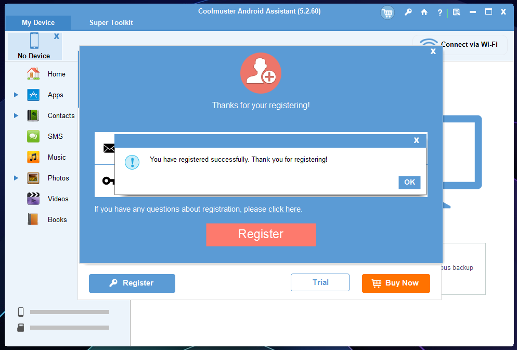The height and width of the screenshot is (350, 517).
Task: Click the key license code field icon
Action: pos(108,180)
